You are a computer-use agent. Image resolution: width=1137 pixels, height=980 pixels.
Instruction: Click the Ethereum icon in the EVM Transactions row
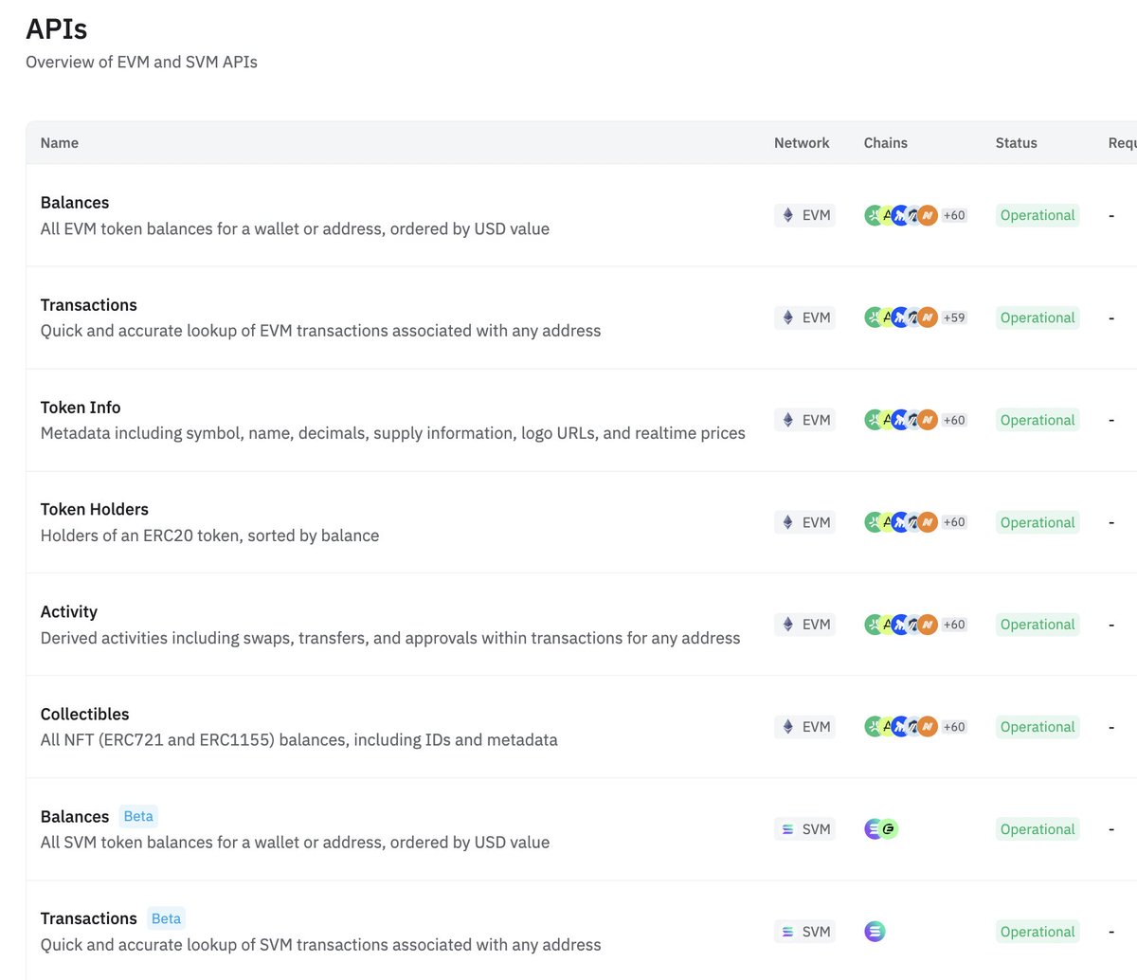tap(787, 318)
